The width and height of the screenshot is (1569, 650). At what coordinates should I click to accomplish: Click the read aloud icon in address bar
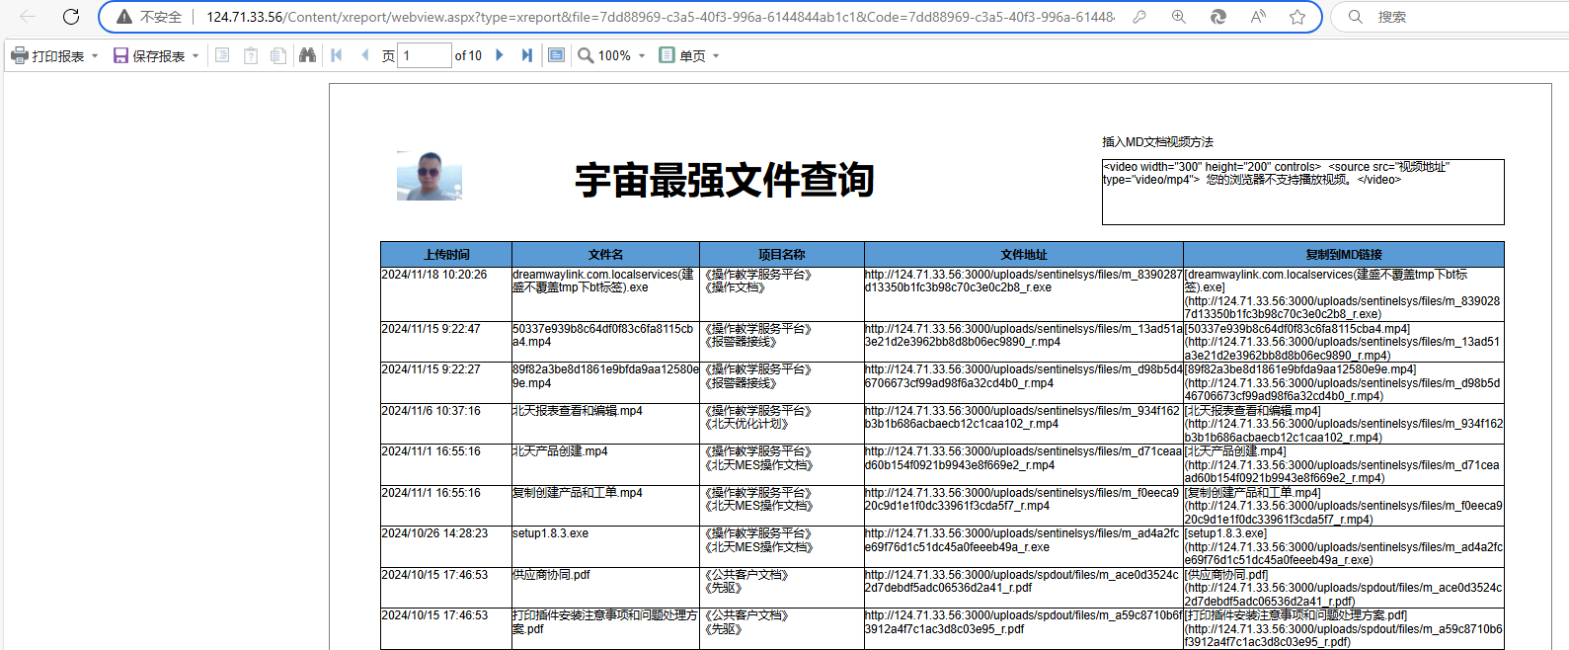[x=1258, y=17]
